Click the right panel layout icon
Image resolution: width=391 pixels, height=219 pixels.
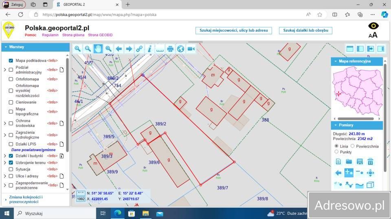[x=381, y=49]
